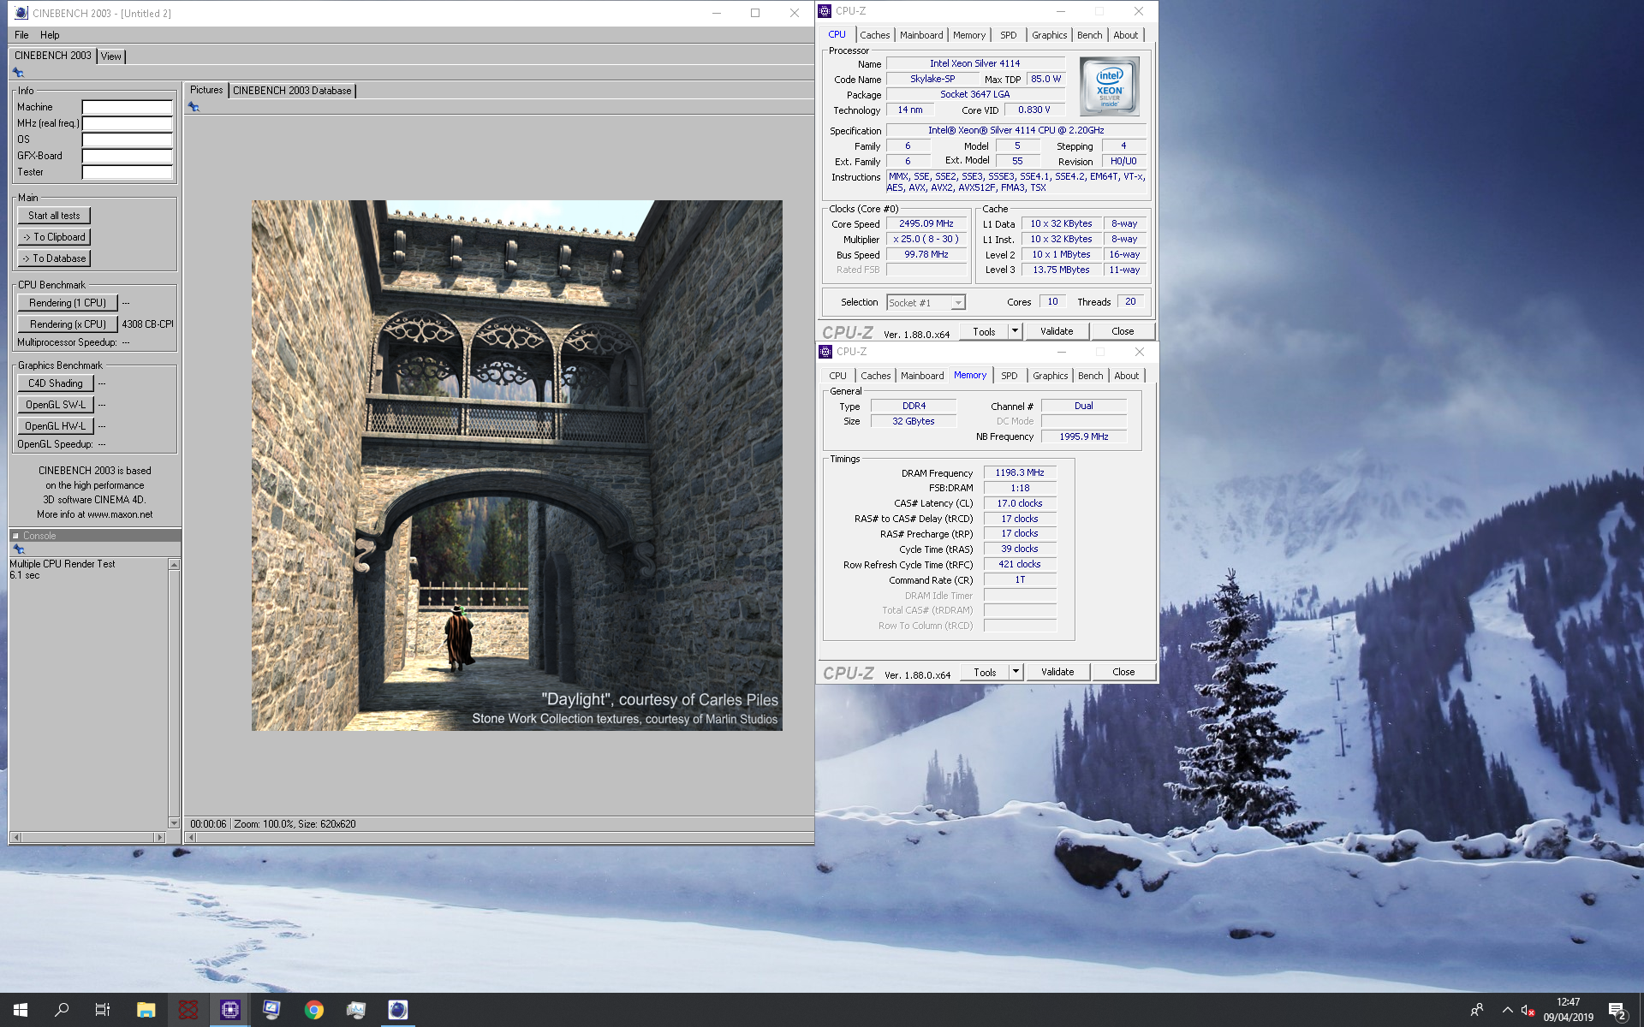Click pin icon under Pictures tab
The width and height of the screenshot is (1644, 1027).
pyautogui.click(x=194, y=107)
